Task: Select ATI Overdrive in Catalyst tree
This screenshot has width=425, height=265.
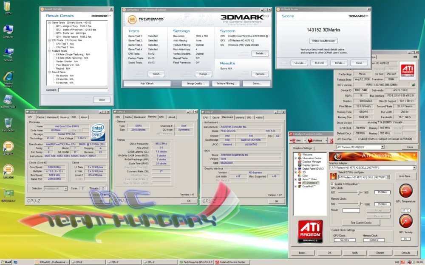Action: tap(311, 183)
